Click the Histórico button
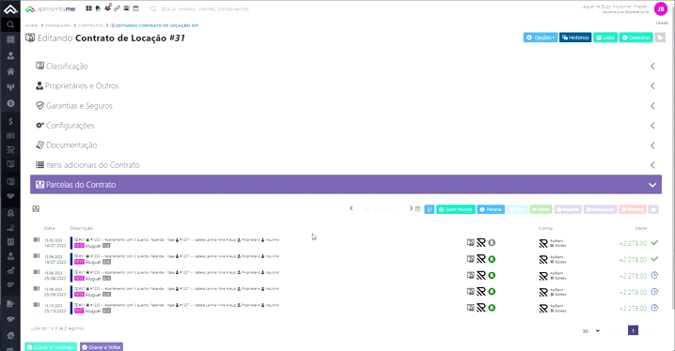Viewport: 675px width, 351px height. coord(575,38)
